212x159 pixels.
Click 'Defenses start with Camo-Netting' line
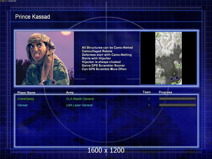click(107, 55)
